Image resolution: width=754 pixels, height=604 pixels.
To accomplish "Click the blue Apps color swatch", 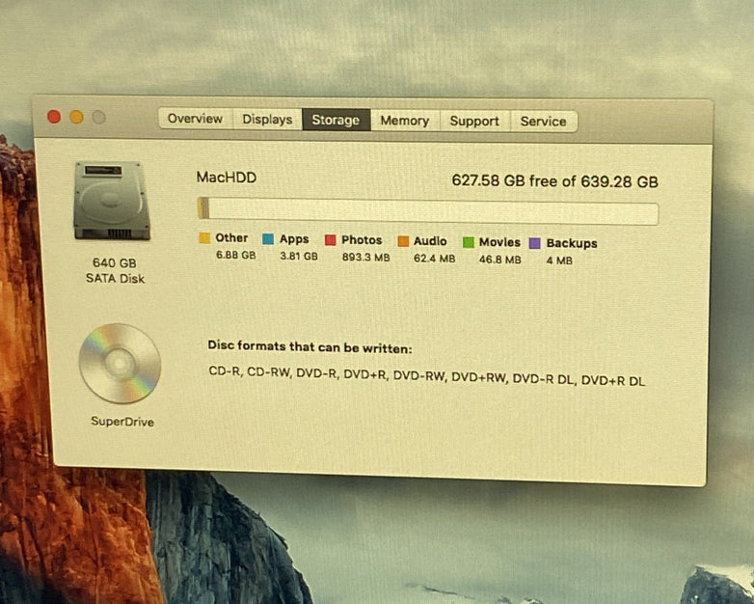I will point(268,238).
